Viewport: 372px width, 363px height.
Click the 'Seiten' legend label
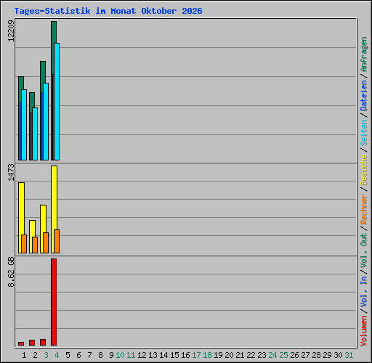[x=364, y=133]
